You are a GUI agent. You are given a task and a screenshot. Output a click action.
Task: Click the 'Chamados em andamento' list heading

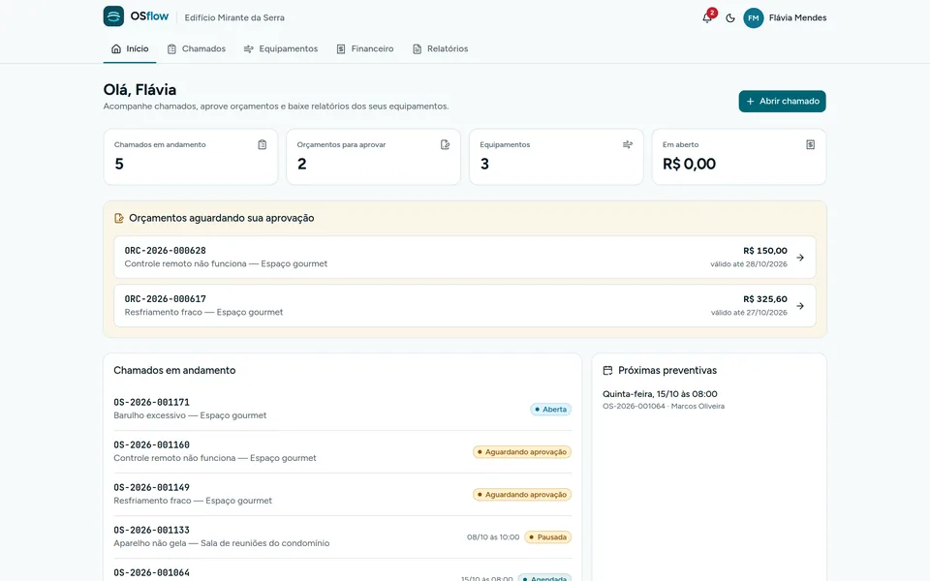(174, 371)
